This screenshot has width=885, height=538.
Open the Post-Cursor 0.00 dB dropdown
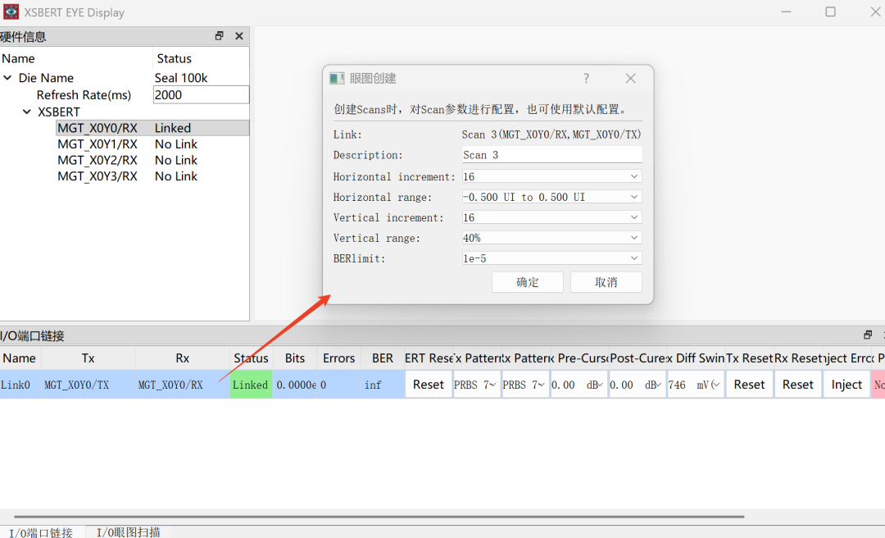pyautogui.click(x=638, y=385)
